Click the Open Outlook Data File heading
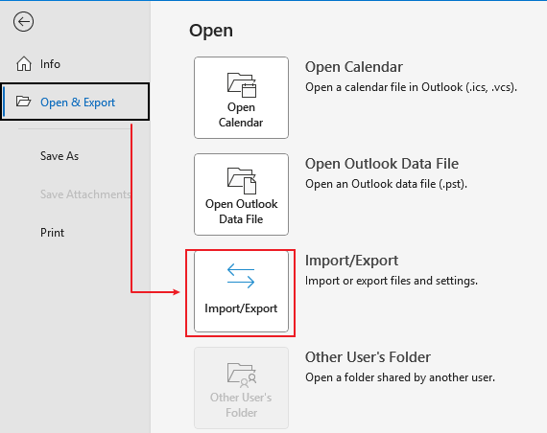The width and height of the screenshot is (547, 433). click(382, 164)
